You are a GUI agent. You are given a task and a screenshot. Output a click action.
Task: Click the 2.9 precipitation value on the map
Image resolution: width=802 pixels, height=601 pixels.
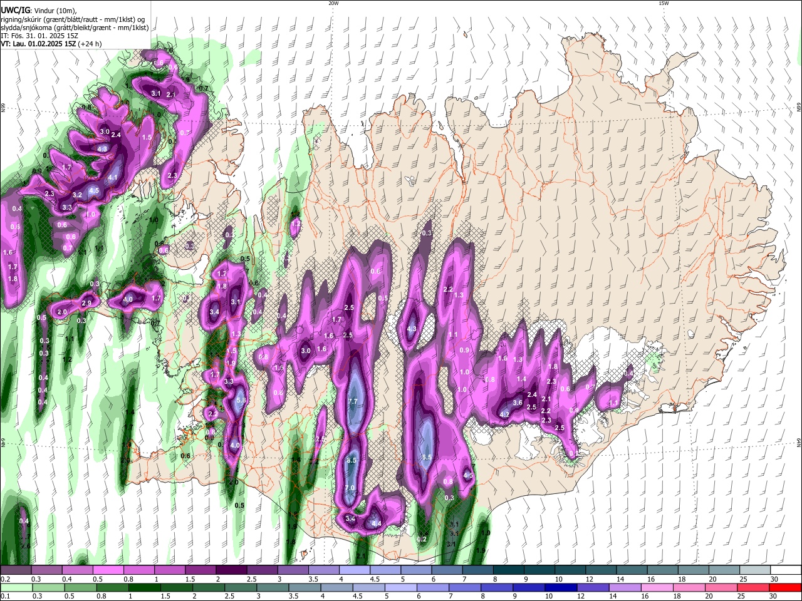click(x=87, y=303)
